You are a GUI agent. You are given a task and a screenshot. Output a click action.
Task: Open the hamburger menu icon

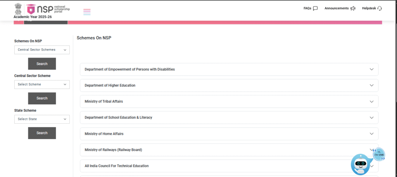tap(87, 12)
